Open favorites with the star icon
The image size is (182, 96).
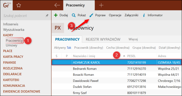(19, 5)
